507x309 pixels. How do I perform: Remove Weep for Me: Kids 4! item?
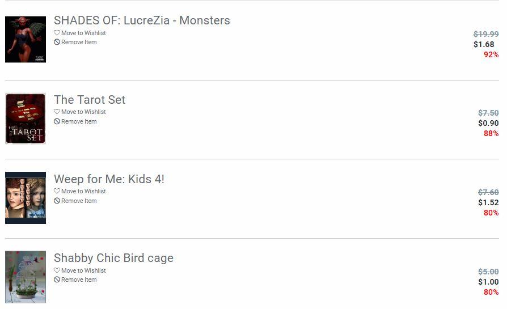(x=79, y=201)
